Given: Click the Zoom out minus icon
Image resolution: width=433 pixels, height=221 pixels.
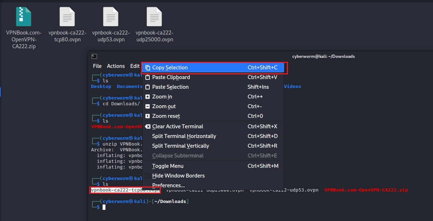Looking at the screenshot, I should click(x=148, y=106).
